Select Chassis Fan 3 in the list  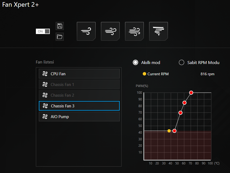79,106
